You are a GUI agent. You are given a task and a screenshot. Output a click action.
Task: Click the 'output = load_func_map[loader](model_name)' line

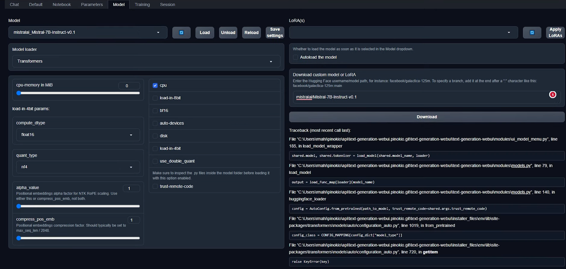(x=427, y=182)
